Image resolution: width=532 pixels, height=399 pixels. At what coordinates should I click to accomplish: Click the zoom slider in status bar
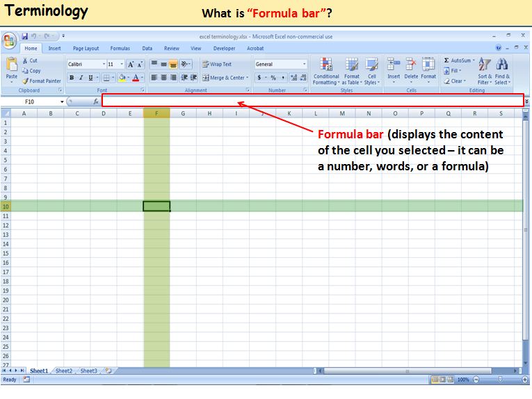[x=499, y=380]
